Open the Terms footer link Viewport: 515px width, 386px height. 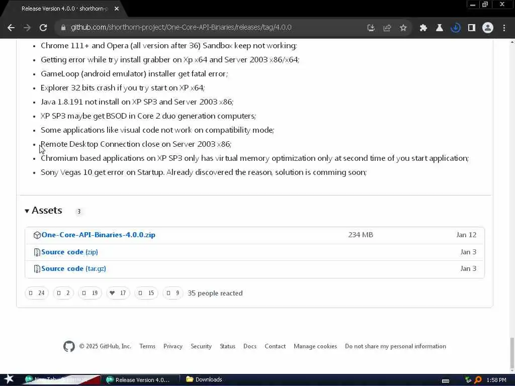pos(147,346)
